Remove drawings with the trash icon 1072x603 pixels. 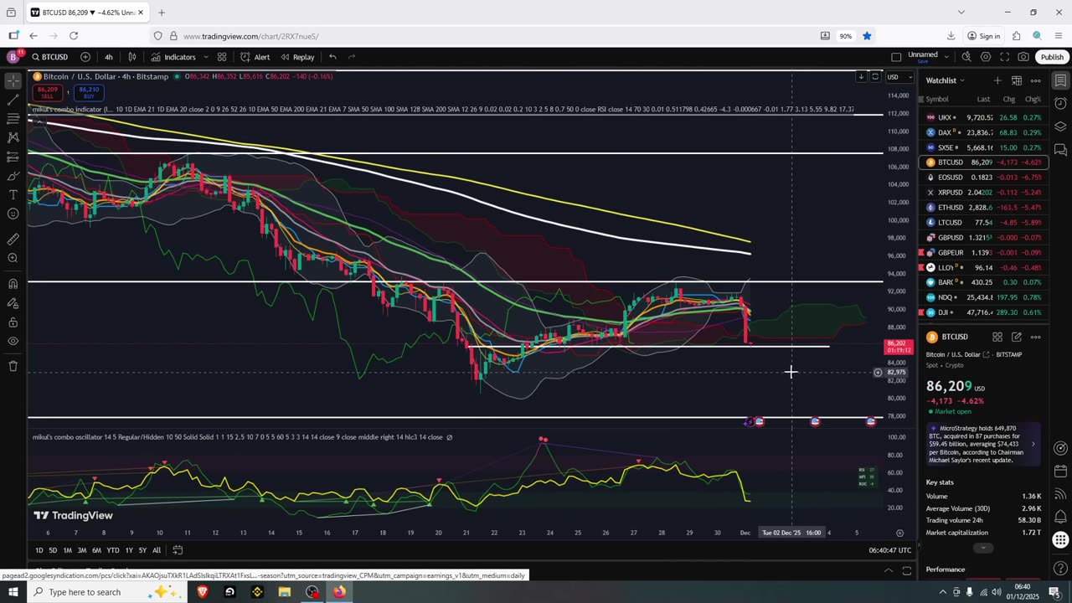point(13,366)
